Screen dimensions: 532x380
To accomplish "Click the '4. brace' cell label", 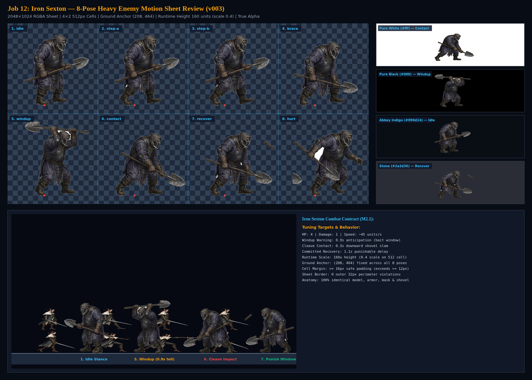I will click(290, 28).
